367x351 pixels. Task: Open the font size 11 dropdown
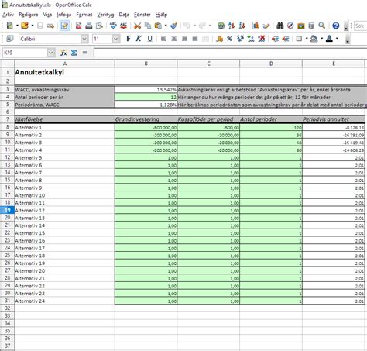pos(116,39)
